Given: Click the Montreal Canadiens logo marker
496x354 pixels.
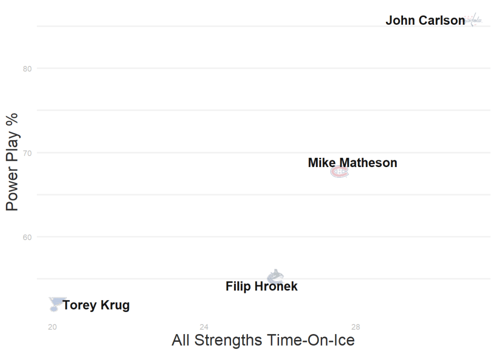Looking at the screenshot, I should (339, 172).
